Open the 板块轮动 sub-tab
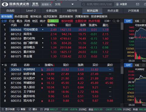146x112 pixels. 36,16
